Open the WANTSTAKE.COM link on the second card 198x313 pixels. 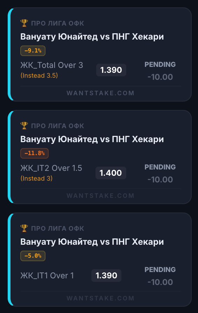(100, 196)
